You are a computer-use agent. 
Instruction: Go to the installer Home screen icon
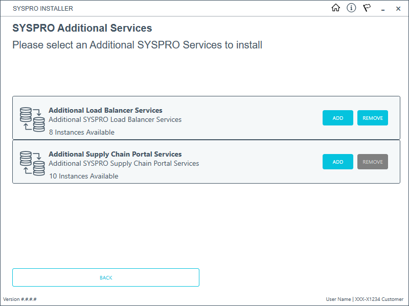336,8
